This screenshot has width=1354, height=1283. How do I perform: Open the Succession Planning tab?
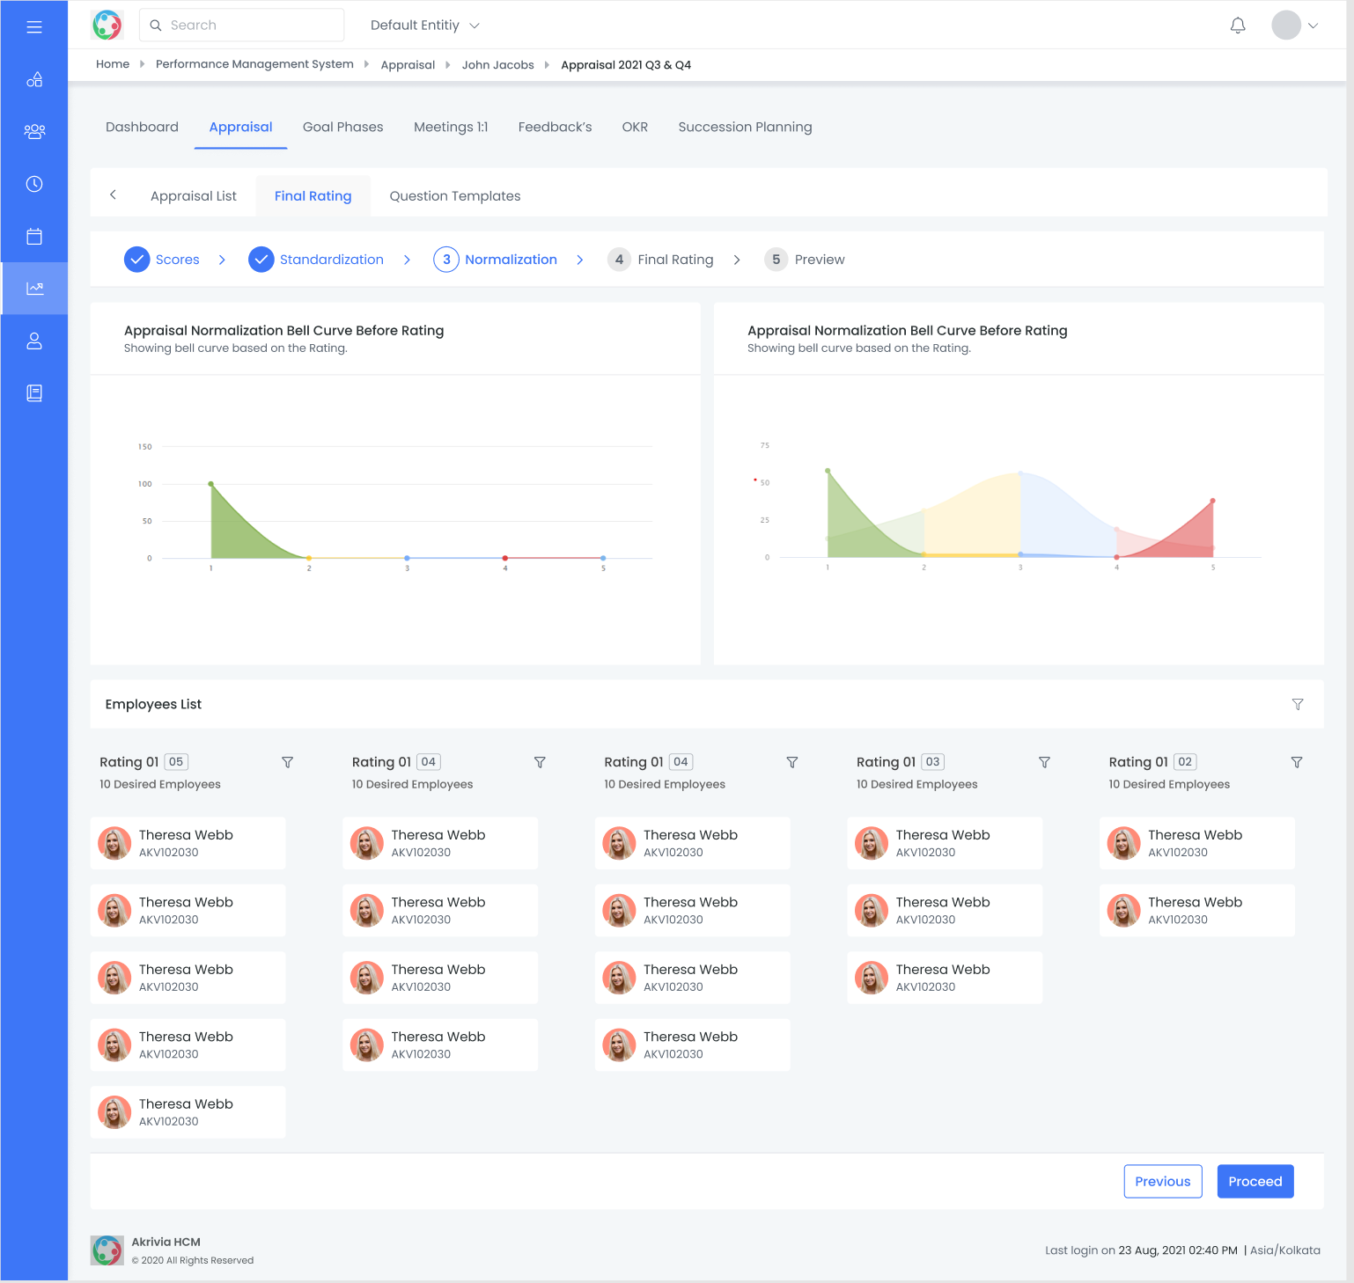(x=745, y=127)
